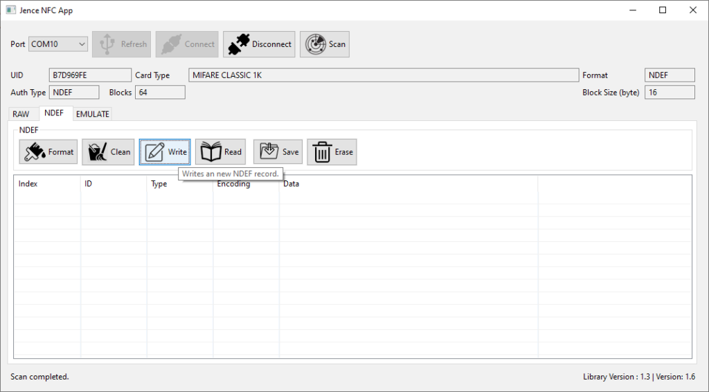Click the Type column header
This screenshot has width=709, height=392.
pyautogui.click(x=180, y=184)
